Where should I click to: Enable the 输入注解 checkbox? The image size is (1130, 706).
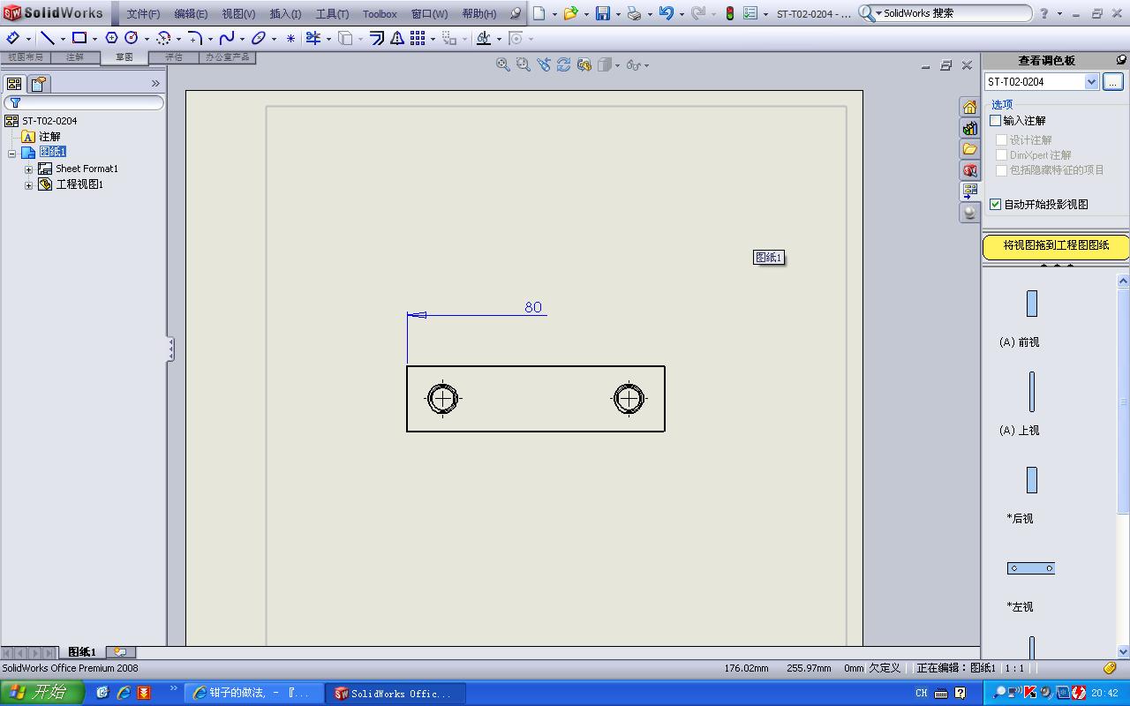click(x=996, y=121)
